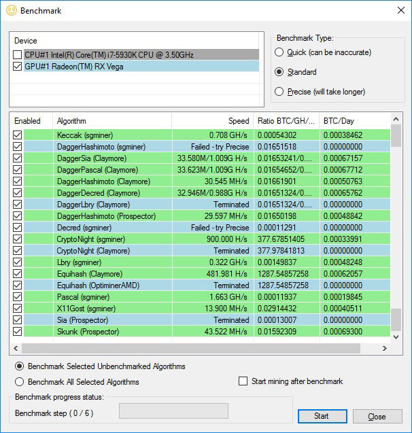412x433 pixels.
Task: Toggle DaggerHashimoto (Prospector) checkbox
Action: coord(18,215)
